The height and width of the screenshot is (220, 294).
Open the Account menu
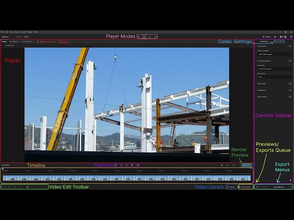[x=23, y=32]
